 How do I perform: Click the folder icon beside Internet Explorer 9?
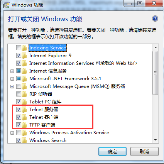tap(24, 56)
